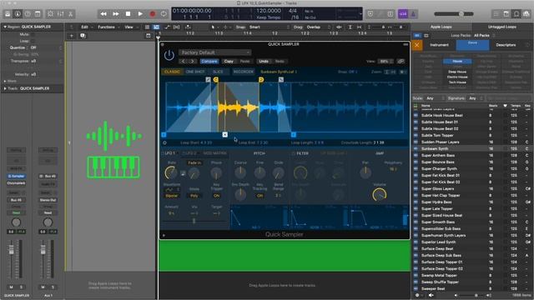This screenshot has width=534, height=300.
Task: Open the Drag Overlap dropdown
Action: coord(318,27)
